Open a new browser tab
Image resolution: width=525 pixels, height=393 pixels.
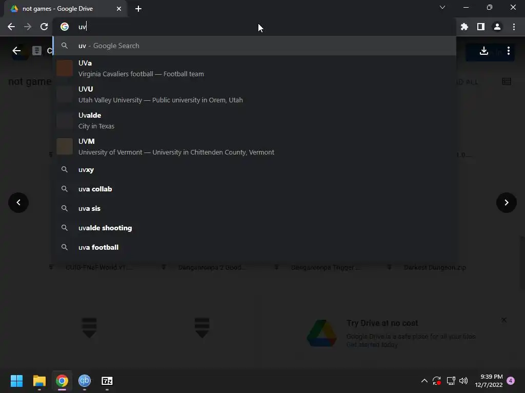[x=138, y=9]
